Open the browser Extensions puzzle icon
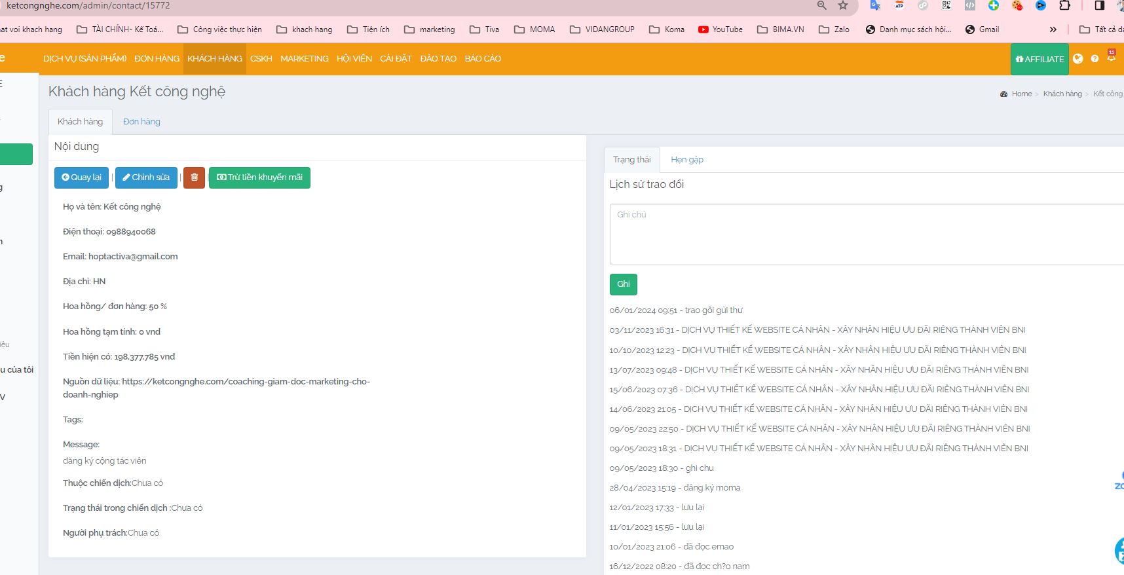This screenshot has width=1124, height=575. tap(1064, 6)
